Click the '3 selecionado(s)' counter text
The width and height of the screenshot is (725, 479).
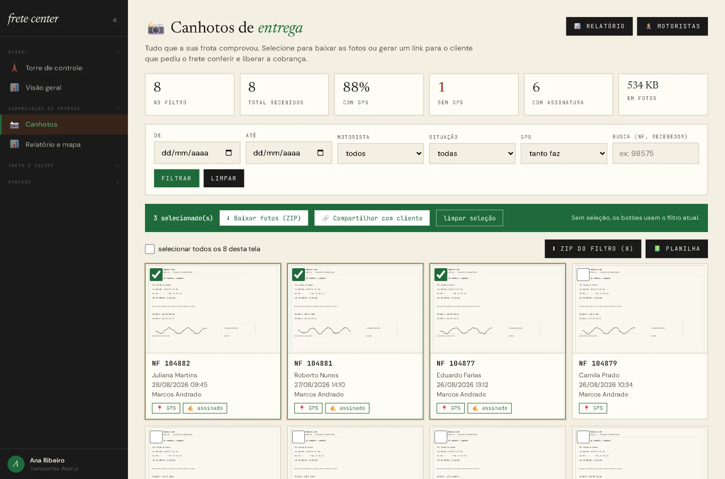pyautogui.click(x=183, y=218)
